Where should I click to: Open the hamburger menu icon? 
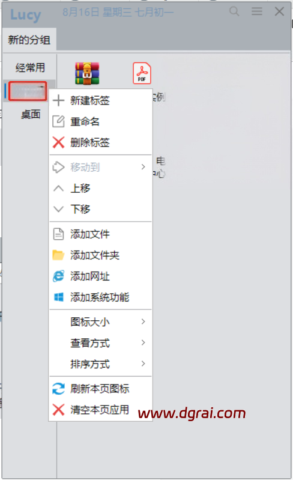click(x=257, y=11)
